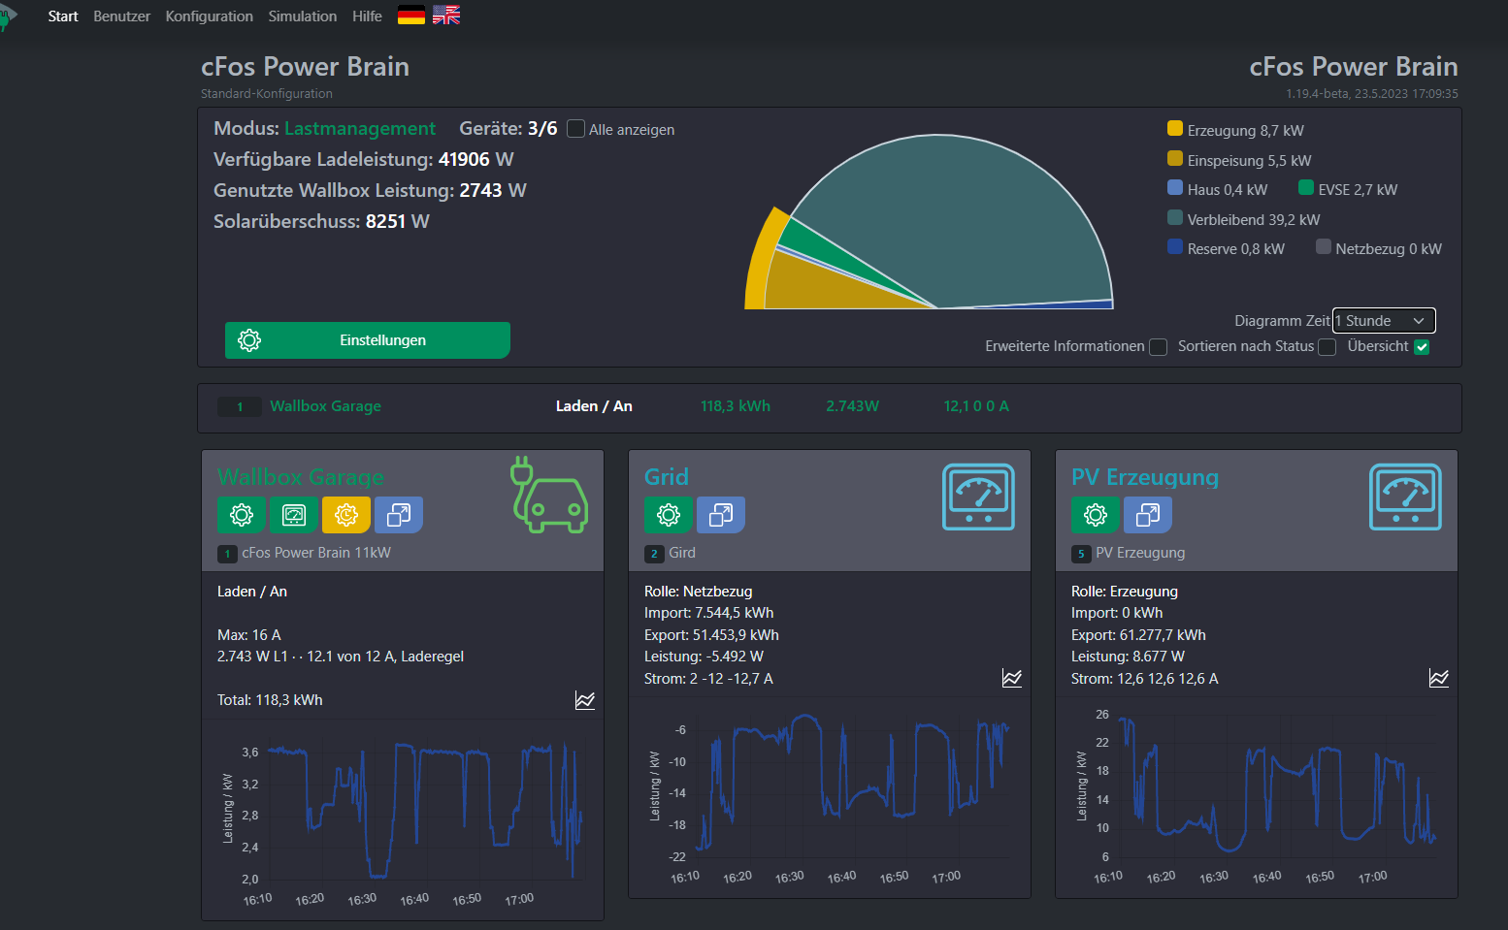Click the Einstellungen button
Viewport: 1508px width, 930px height.
368,340
